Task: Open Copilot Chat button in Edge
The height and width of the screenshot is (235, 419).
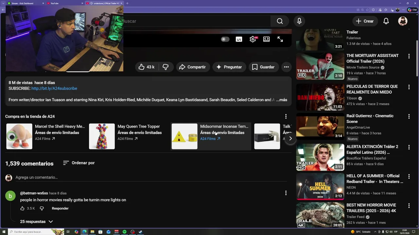Action: 412,10
